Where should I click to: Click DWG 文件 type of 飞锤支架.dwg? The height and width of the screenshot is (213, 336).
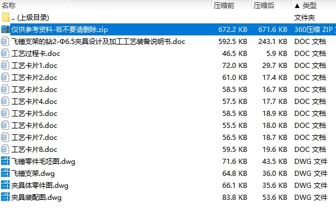pos(311,173)
